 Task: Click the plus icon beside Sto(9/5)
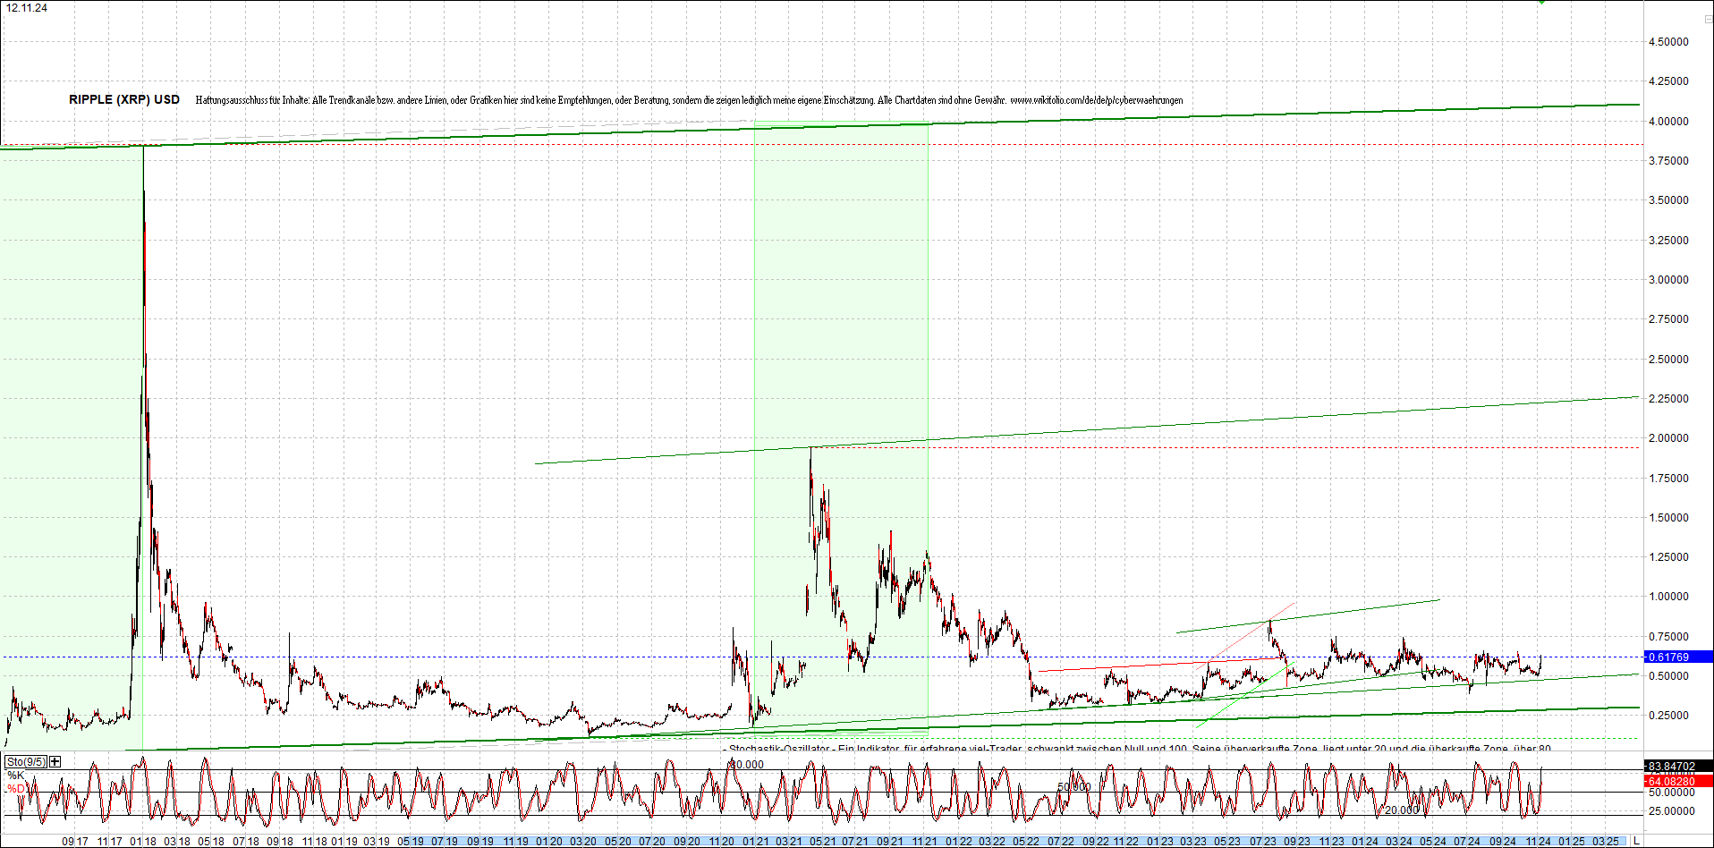(x=53, y=761)
